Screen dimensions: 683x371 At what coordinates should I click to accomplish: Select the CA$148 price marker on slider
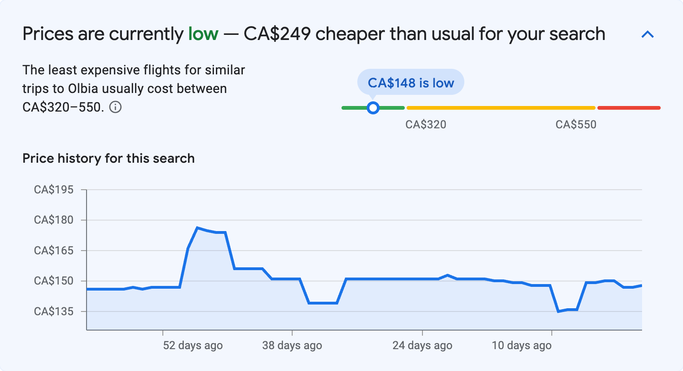[x=373, y=107]
